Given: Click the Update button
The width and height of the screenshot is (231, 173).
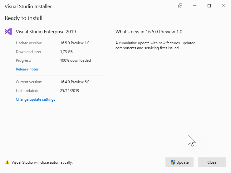Looking at the screenshot, I should (179, 162).
